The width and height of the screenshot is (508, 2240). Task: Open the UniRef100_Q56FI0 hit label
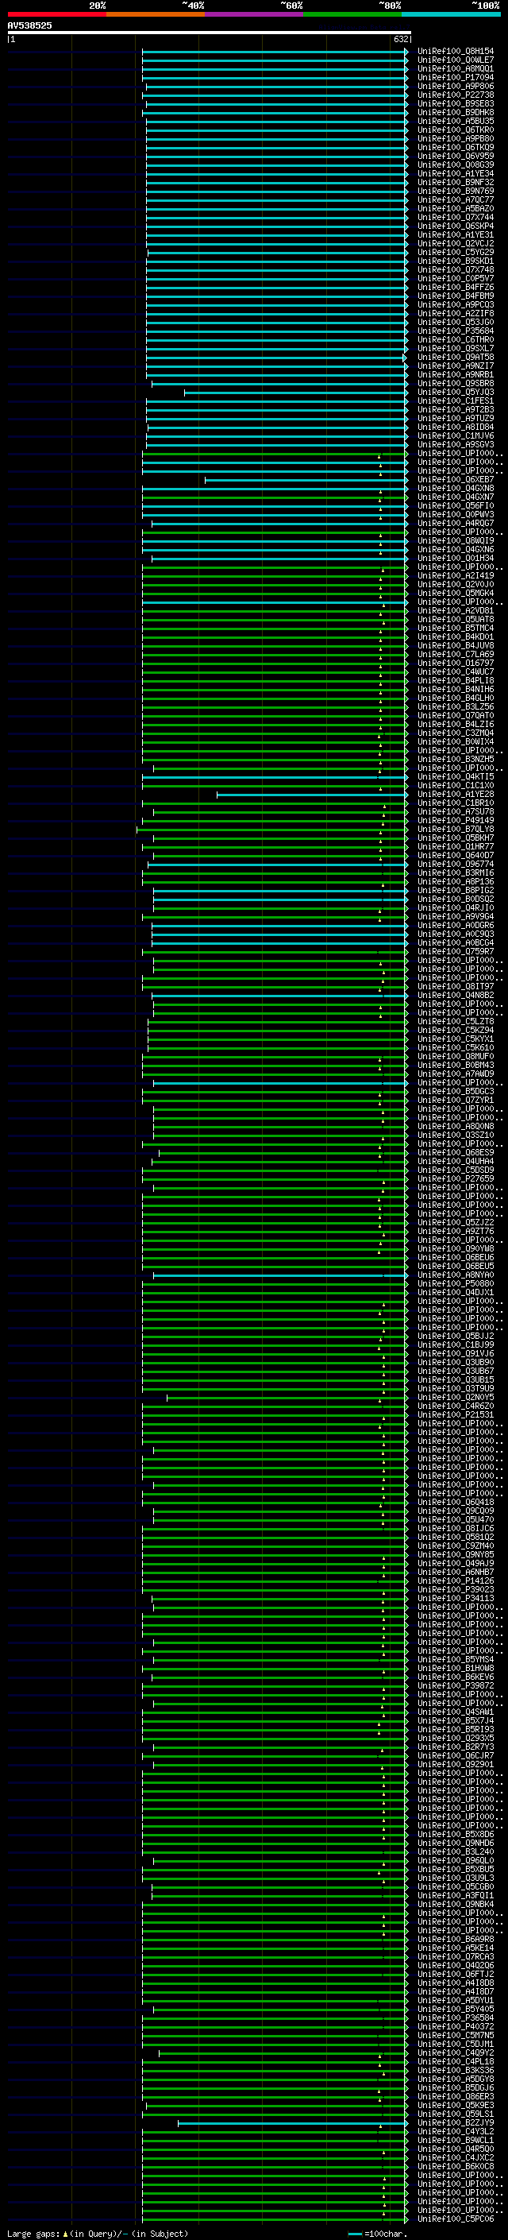pos(456,506)
